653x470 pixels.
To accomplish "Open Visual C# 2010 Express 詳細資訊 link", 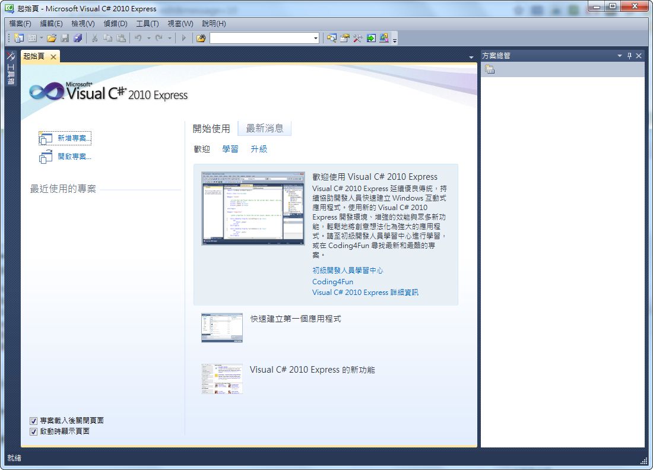I will [365, 293].
